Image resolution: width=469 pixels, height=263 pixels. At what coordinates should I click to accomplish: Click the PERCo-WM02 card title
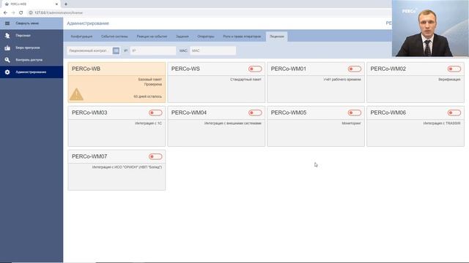click(x=388, y=69)
